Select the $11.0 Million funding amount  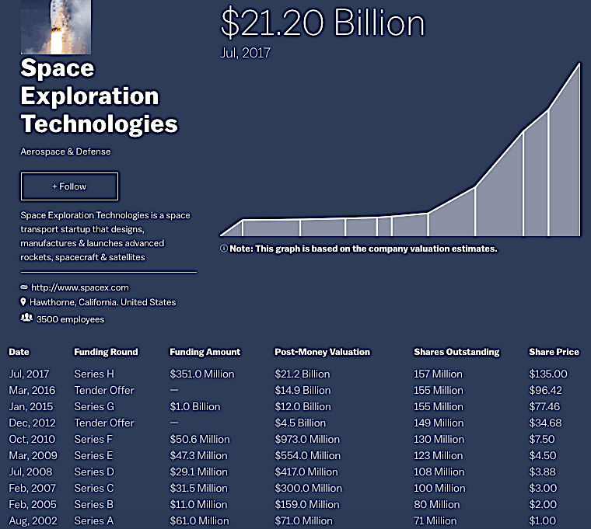pyautogui.click(x=198, y=504)
